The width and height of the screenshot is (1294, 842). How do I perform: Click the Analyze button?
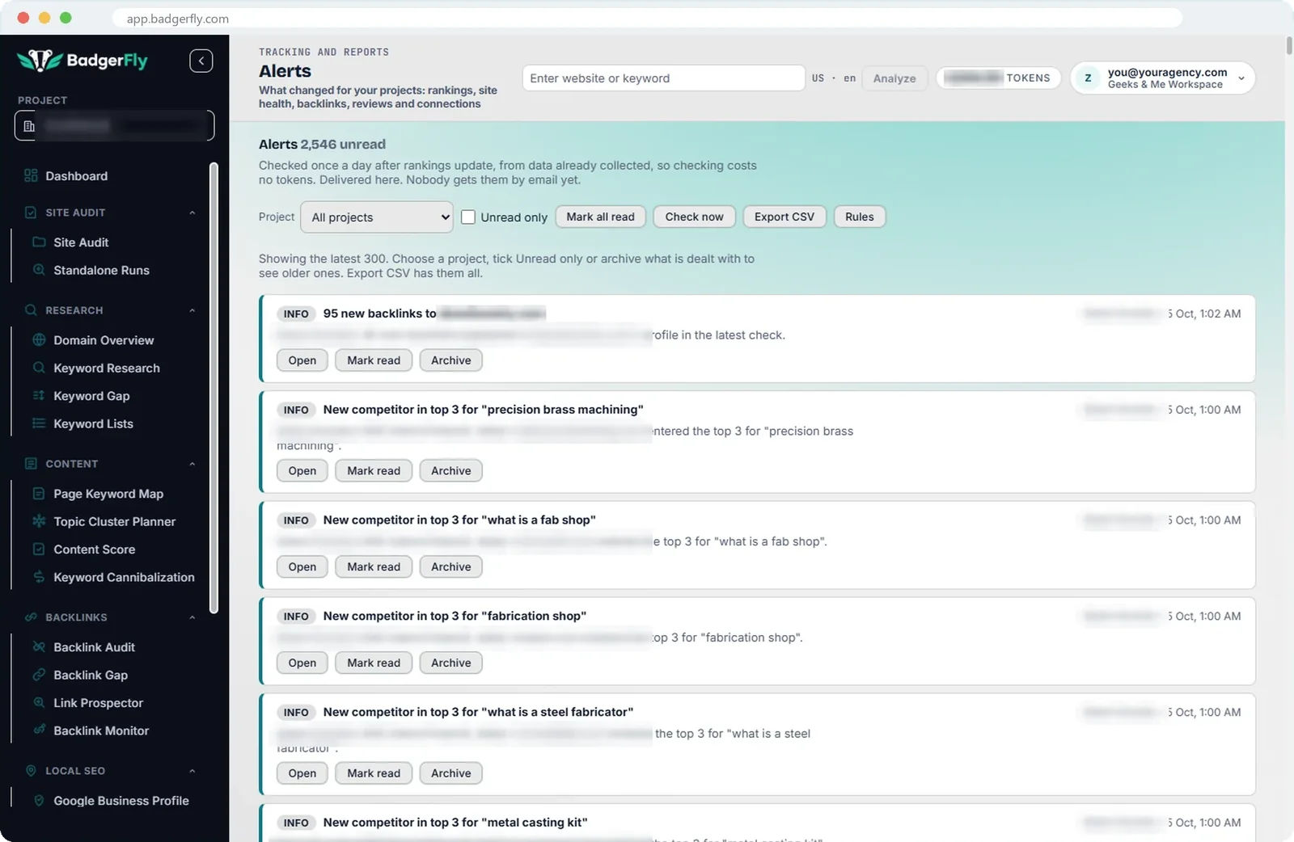pyautogui.click(x=894, y=78)
